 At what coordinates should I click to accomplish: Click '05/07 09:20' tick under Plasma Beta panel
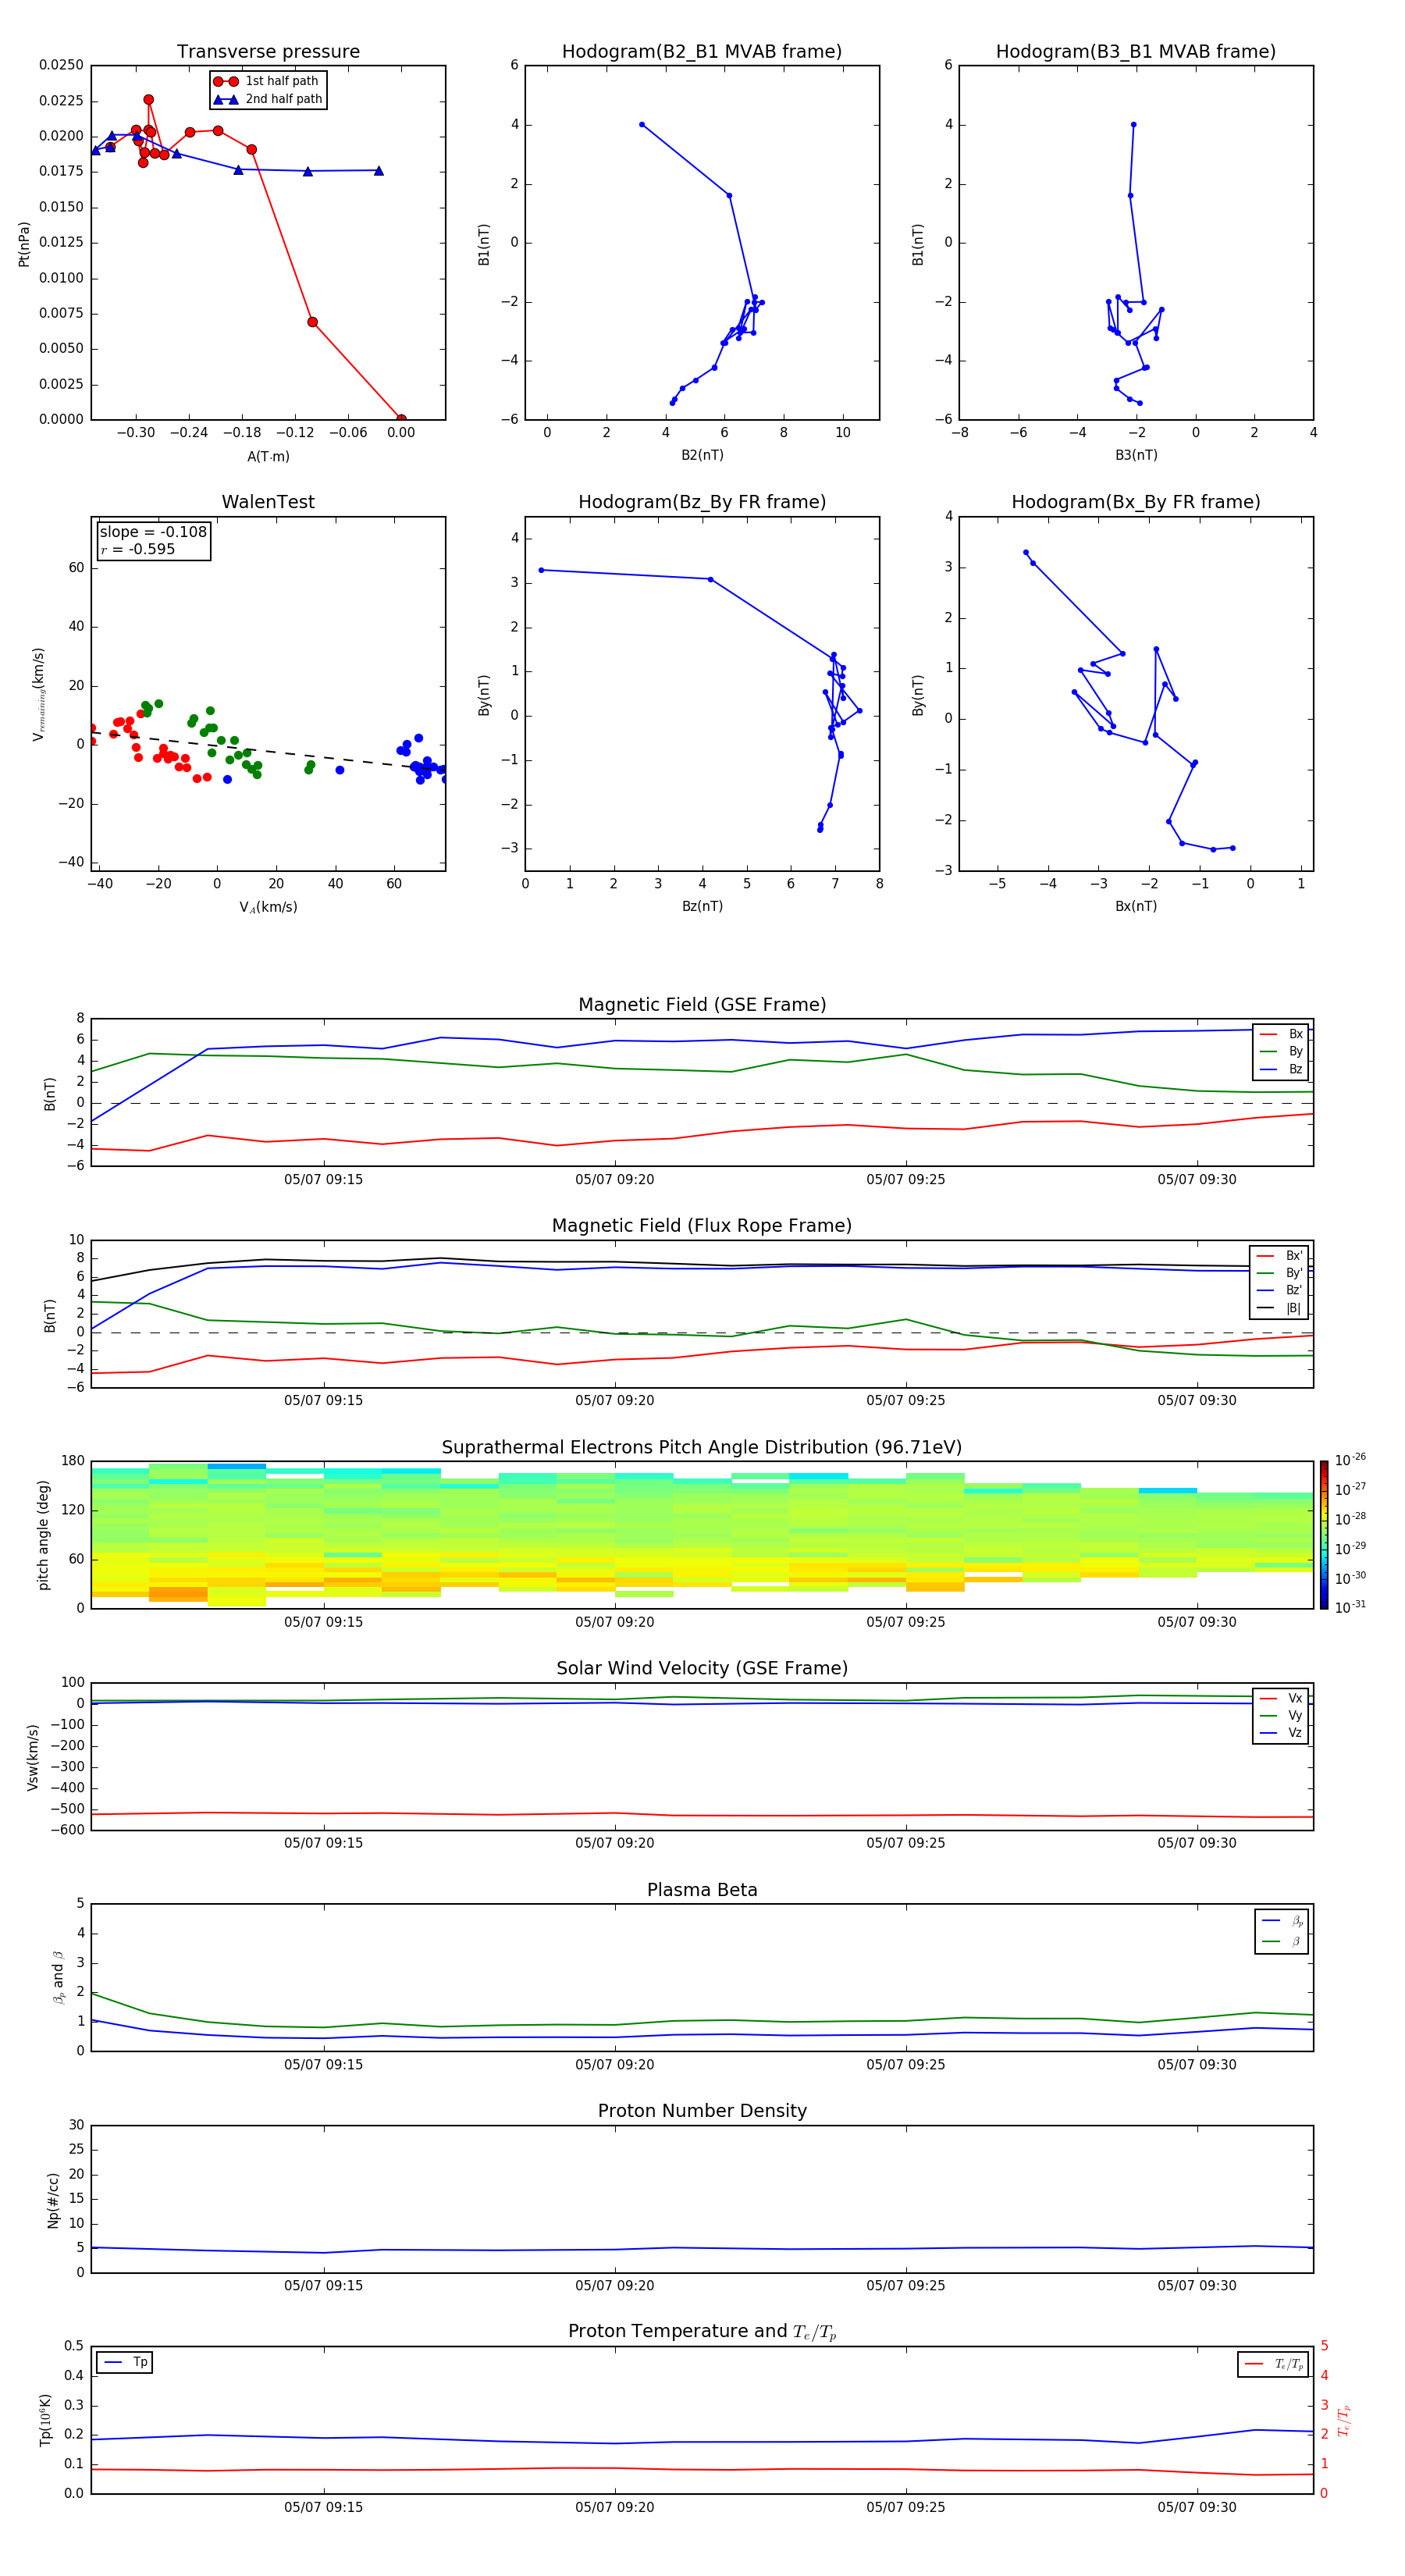click(x=614, y=2064)
